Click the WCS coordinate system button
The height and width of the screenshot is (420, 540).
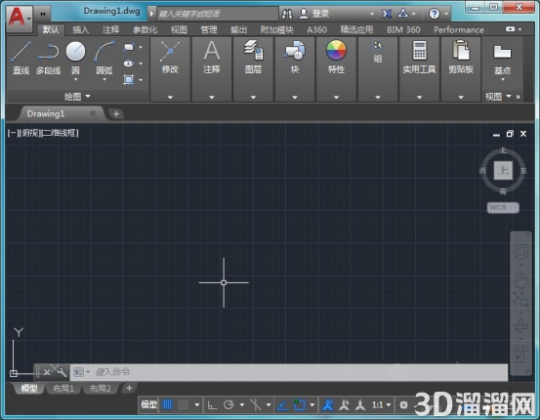503,207
